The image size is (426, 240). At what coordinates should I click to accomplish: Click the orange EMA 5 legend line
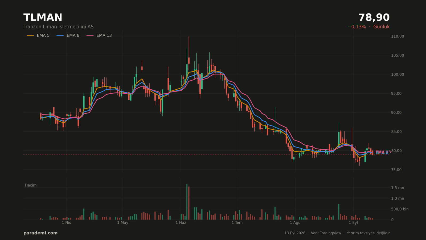coord(30,35)
